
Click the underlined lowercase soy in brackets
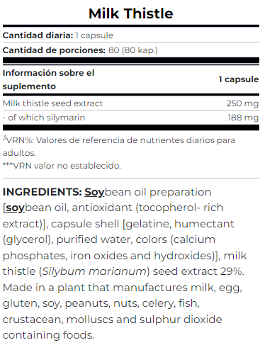coord(15,208)
